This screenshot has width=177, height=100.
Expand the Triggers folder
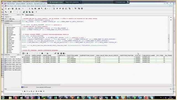tap(6, 39)
